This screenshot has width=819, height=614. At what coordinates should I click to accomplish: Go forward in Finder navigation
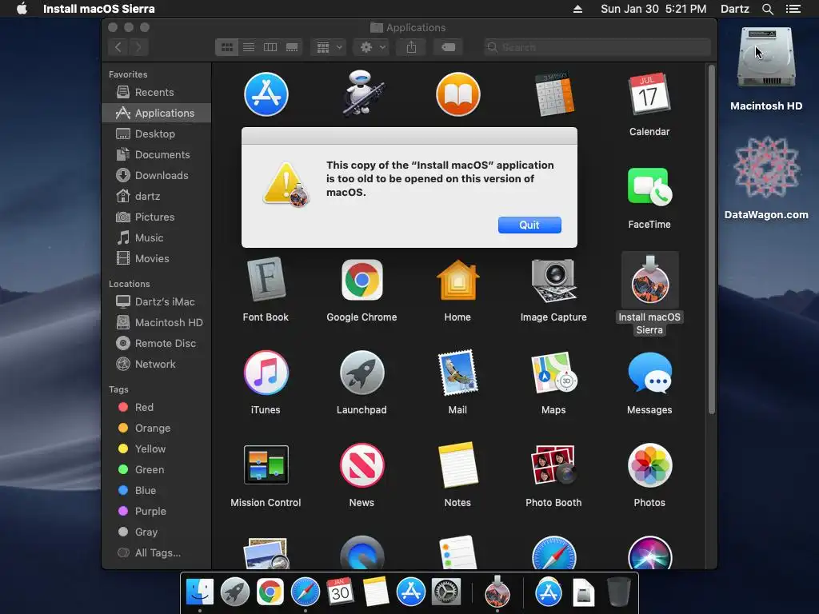pyautogui.click(x=138, y=47)
